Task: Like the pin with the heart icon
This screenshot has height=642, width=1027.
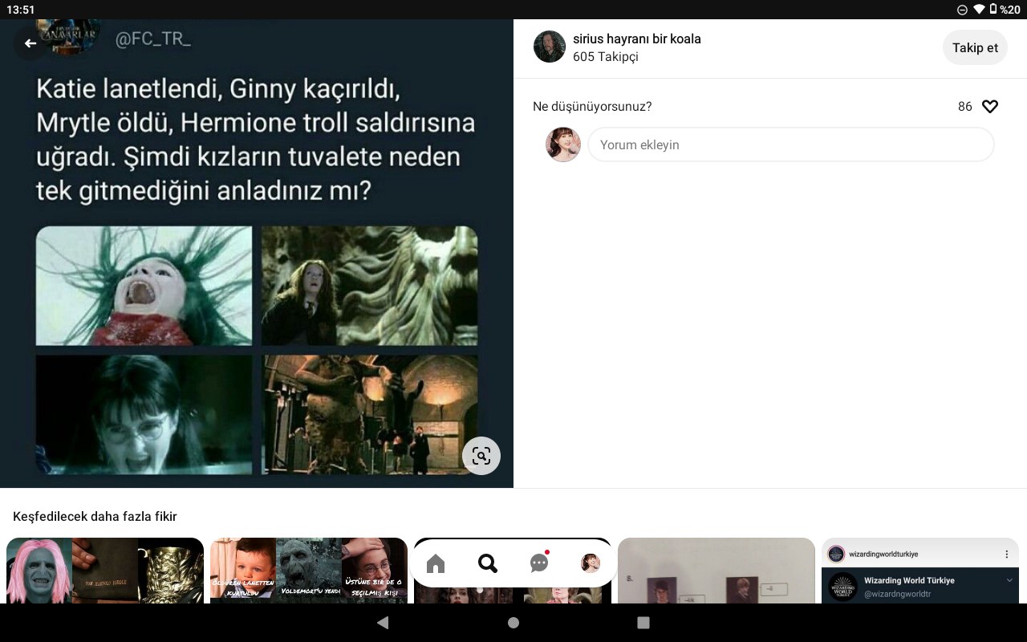Action: (x=990, y=106)
